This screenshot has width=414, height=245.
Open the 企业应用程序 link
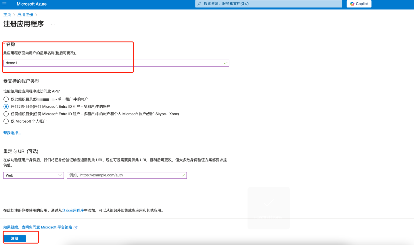pos(73,210)
